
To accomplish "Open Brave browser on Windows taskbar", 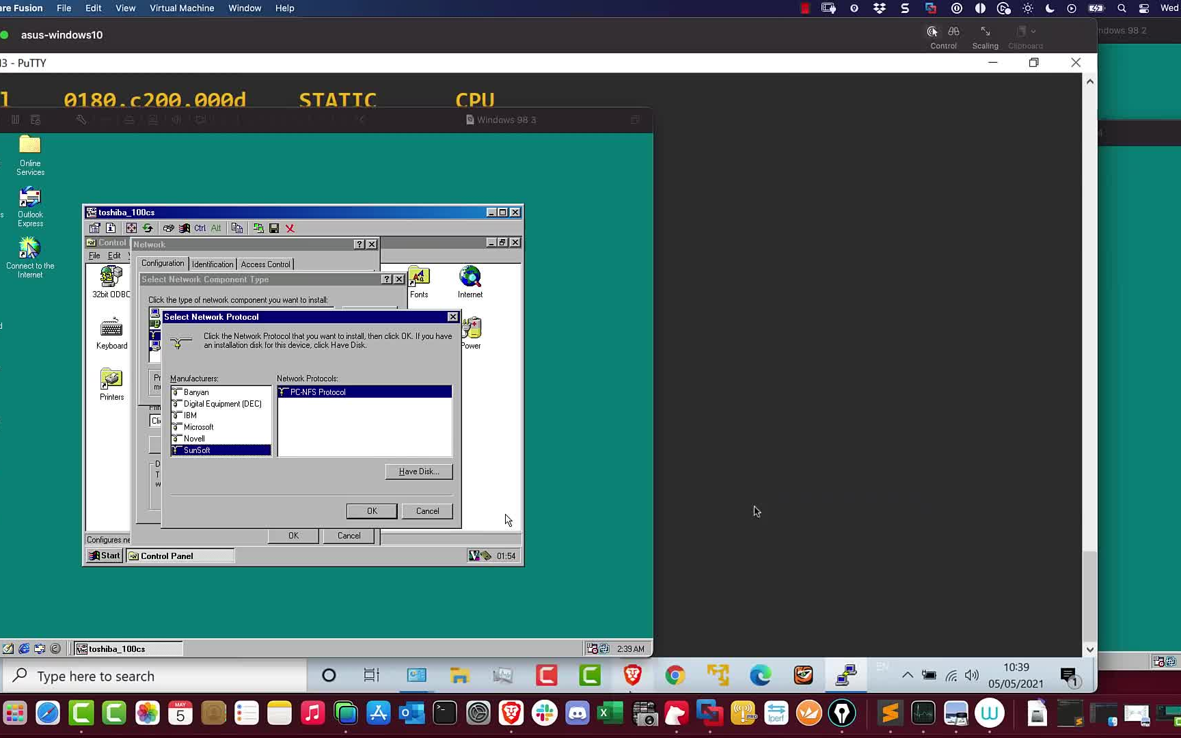I will 632,676.
